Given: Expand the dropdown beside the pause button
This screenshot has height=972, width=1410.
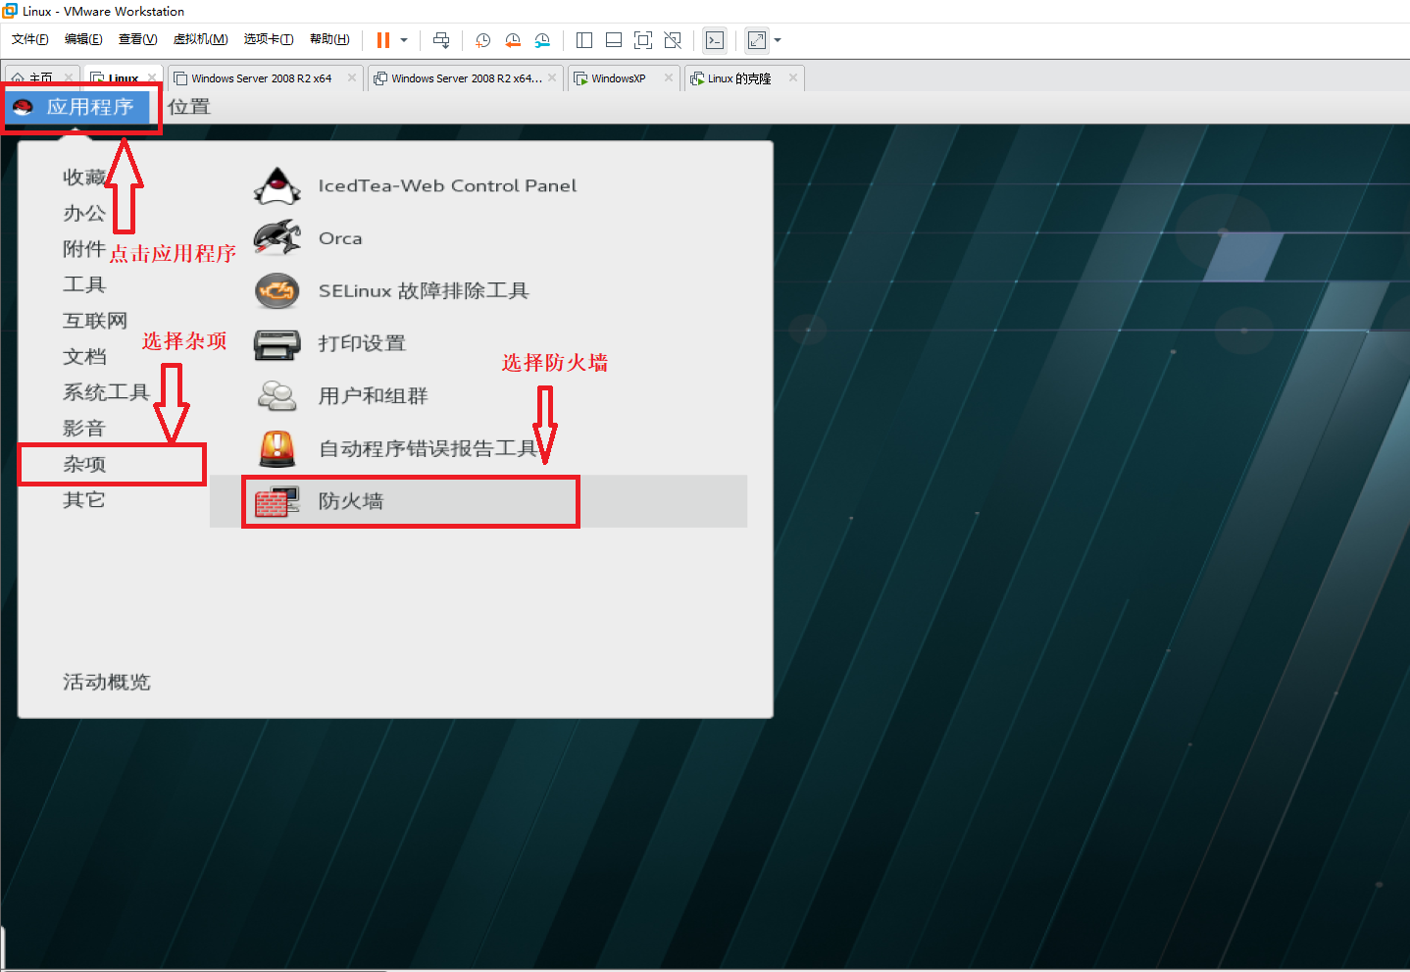Looking at the screenshot, I should [402, 40].
